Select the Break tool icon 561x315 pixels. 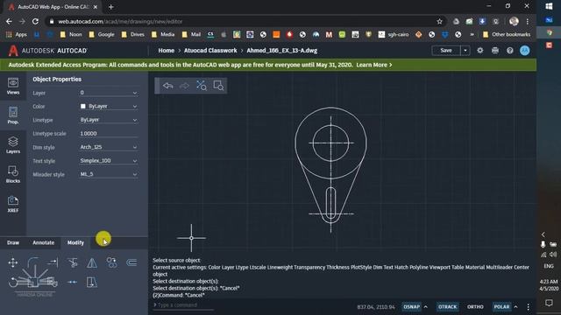tap(72, 282)
